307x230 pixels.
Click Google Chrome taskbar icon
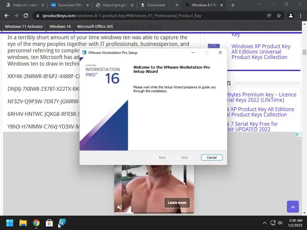[x=36, y=223]
